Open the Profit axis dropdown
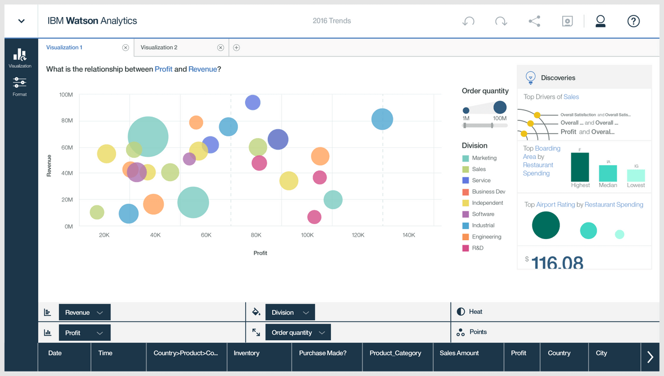The image size is (664, 376). (85, 333)
